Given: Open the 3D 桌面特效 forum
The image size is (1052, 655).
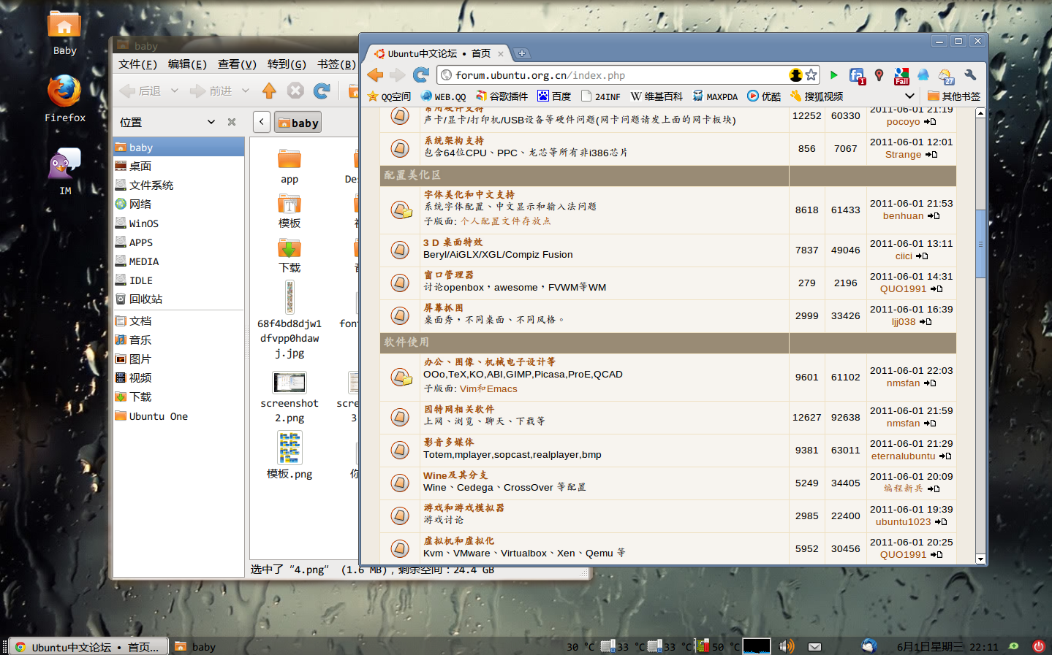Looking at the screenshot, I should pyautogui.click(x=453, y=242).
